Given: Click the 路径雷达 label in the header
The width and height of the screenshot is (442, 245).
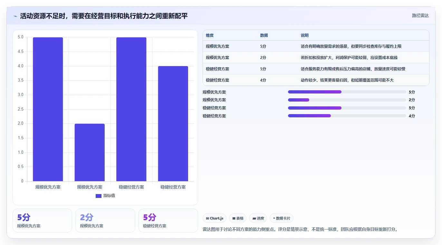Looking at the screenshot, I should (x=420, y=15).
